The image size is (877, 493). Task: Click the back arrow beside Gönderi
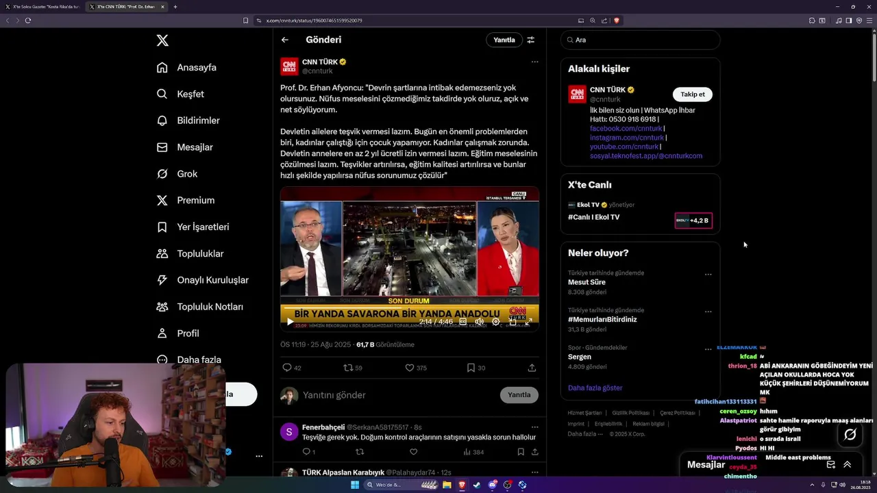(285, 40)
